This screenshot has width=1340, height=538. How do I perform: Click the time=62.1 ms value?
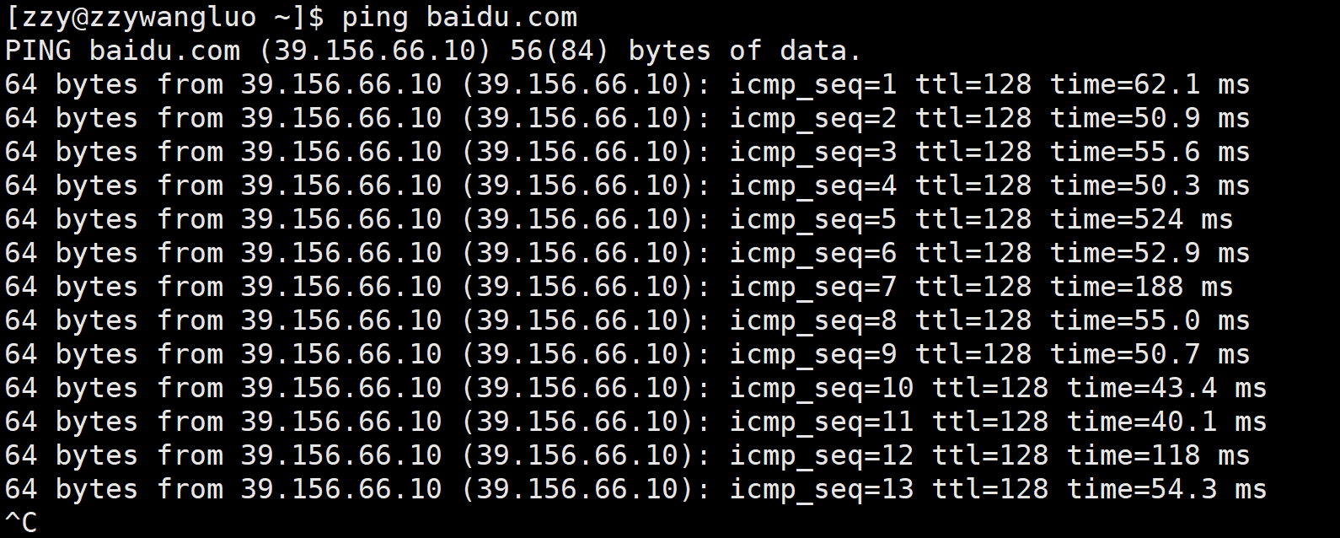[1150, 86]
